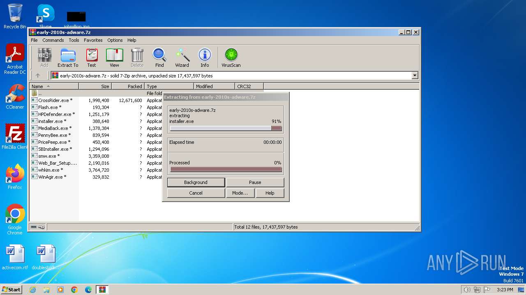Start VirusScan green bug icon
This screenshot has height=295, width=526.
[x=231, y=58]
